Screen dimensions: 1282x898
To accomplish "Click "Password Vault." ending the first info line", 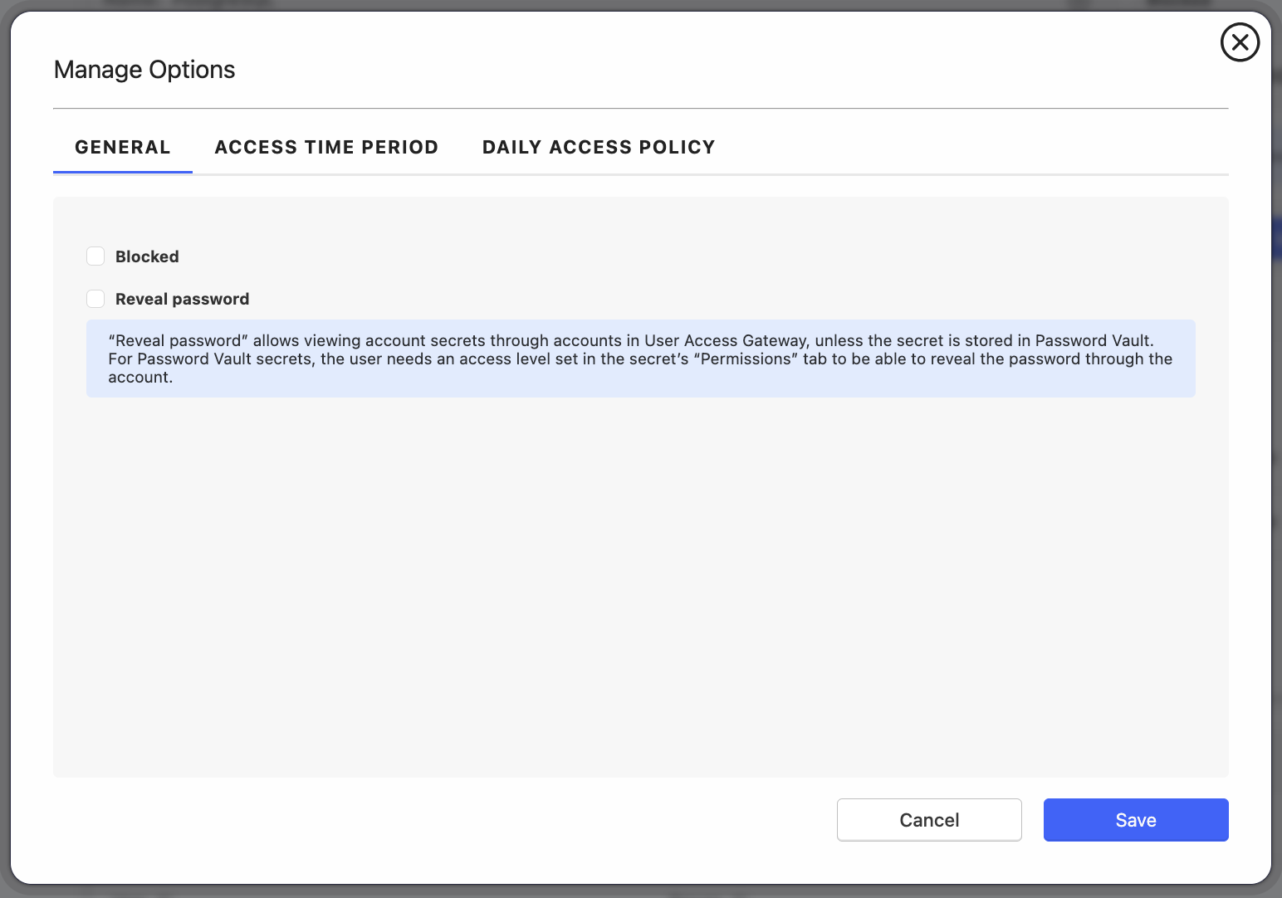I will 1094,341.
